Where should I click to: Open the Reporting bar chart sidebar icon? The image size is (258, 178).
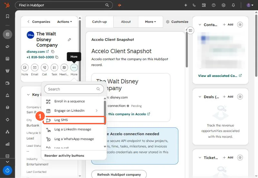(x=7, y=144)
